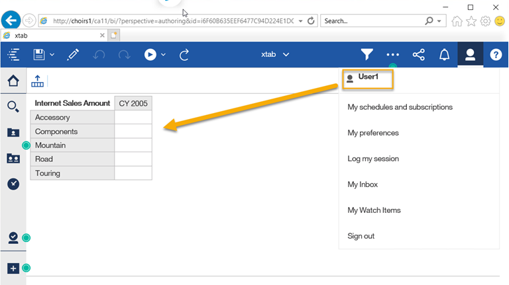509x285 pixels.
Task: Open browser favorites star icon
Action: [471, 21]
